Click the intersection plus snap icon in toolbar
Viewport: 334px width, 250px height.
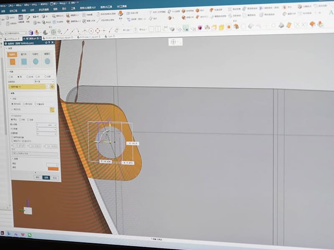[104, 31]
